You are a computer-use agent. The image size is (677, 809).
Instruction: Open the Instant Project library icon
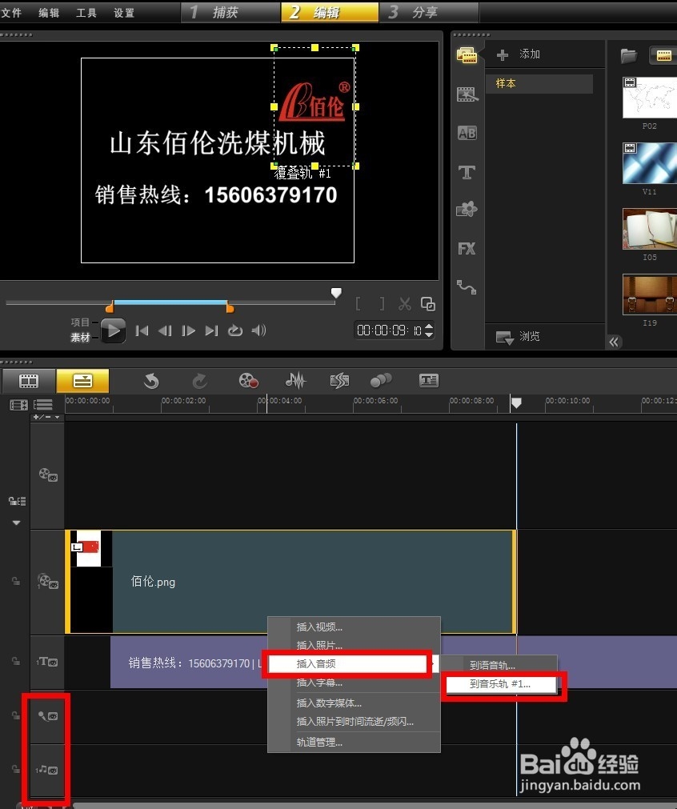click(467, 94)
